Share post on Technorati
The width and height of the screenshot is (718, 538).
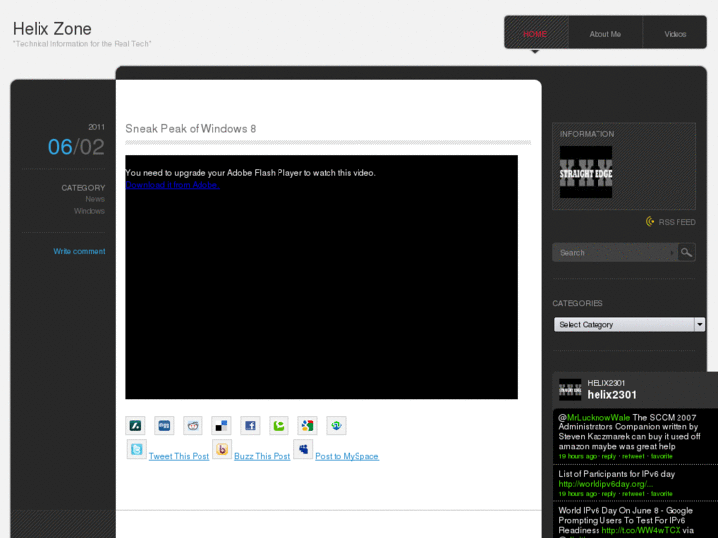tap(279, 425)
